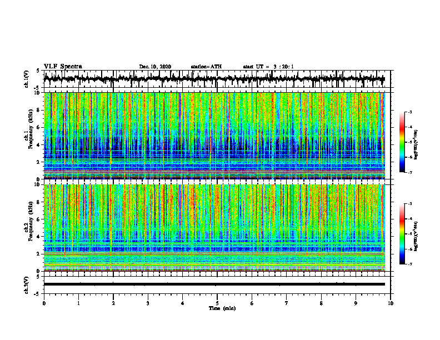
Task: Click the ch.1 colorbar log(PSD) label
Action: point(416,145)
